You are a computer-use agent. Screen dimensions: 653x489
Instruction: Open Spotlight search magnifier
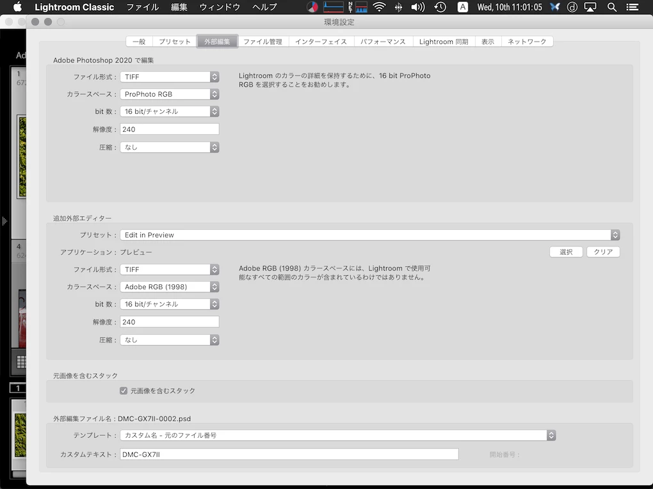click(x=612, y=7)
